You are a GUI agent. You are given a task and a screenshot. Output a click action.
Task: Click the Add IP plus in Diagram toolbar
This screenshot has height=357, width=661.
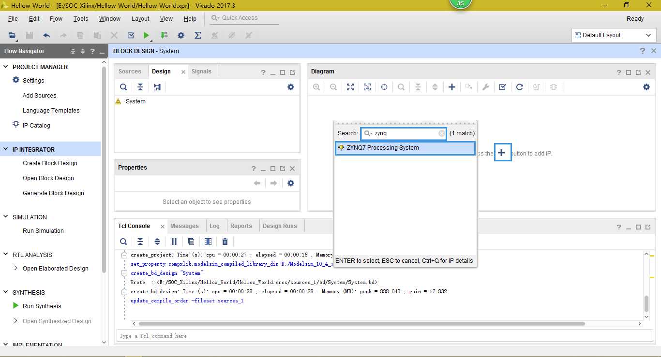[452, 87]
